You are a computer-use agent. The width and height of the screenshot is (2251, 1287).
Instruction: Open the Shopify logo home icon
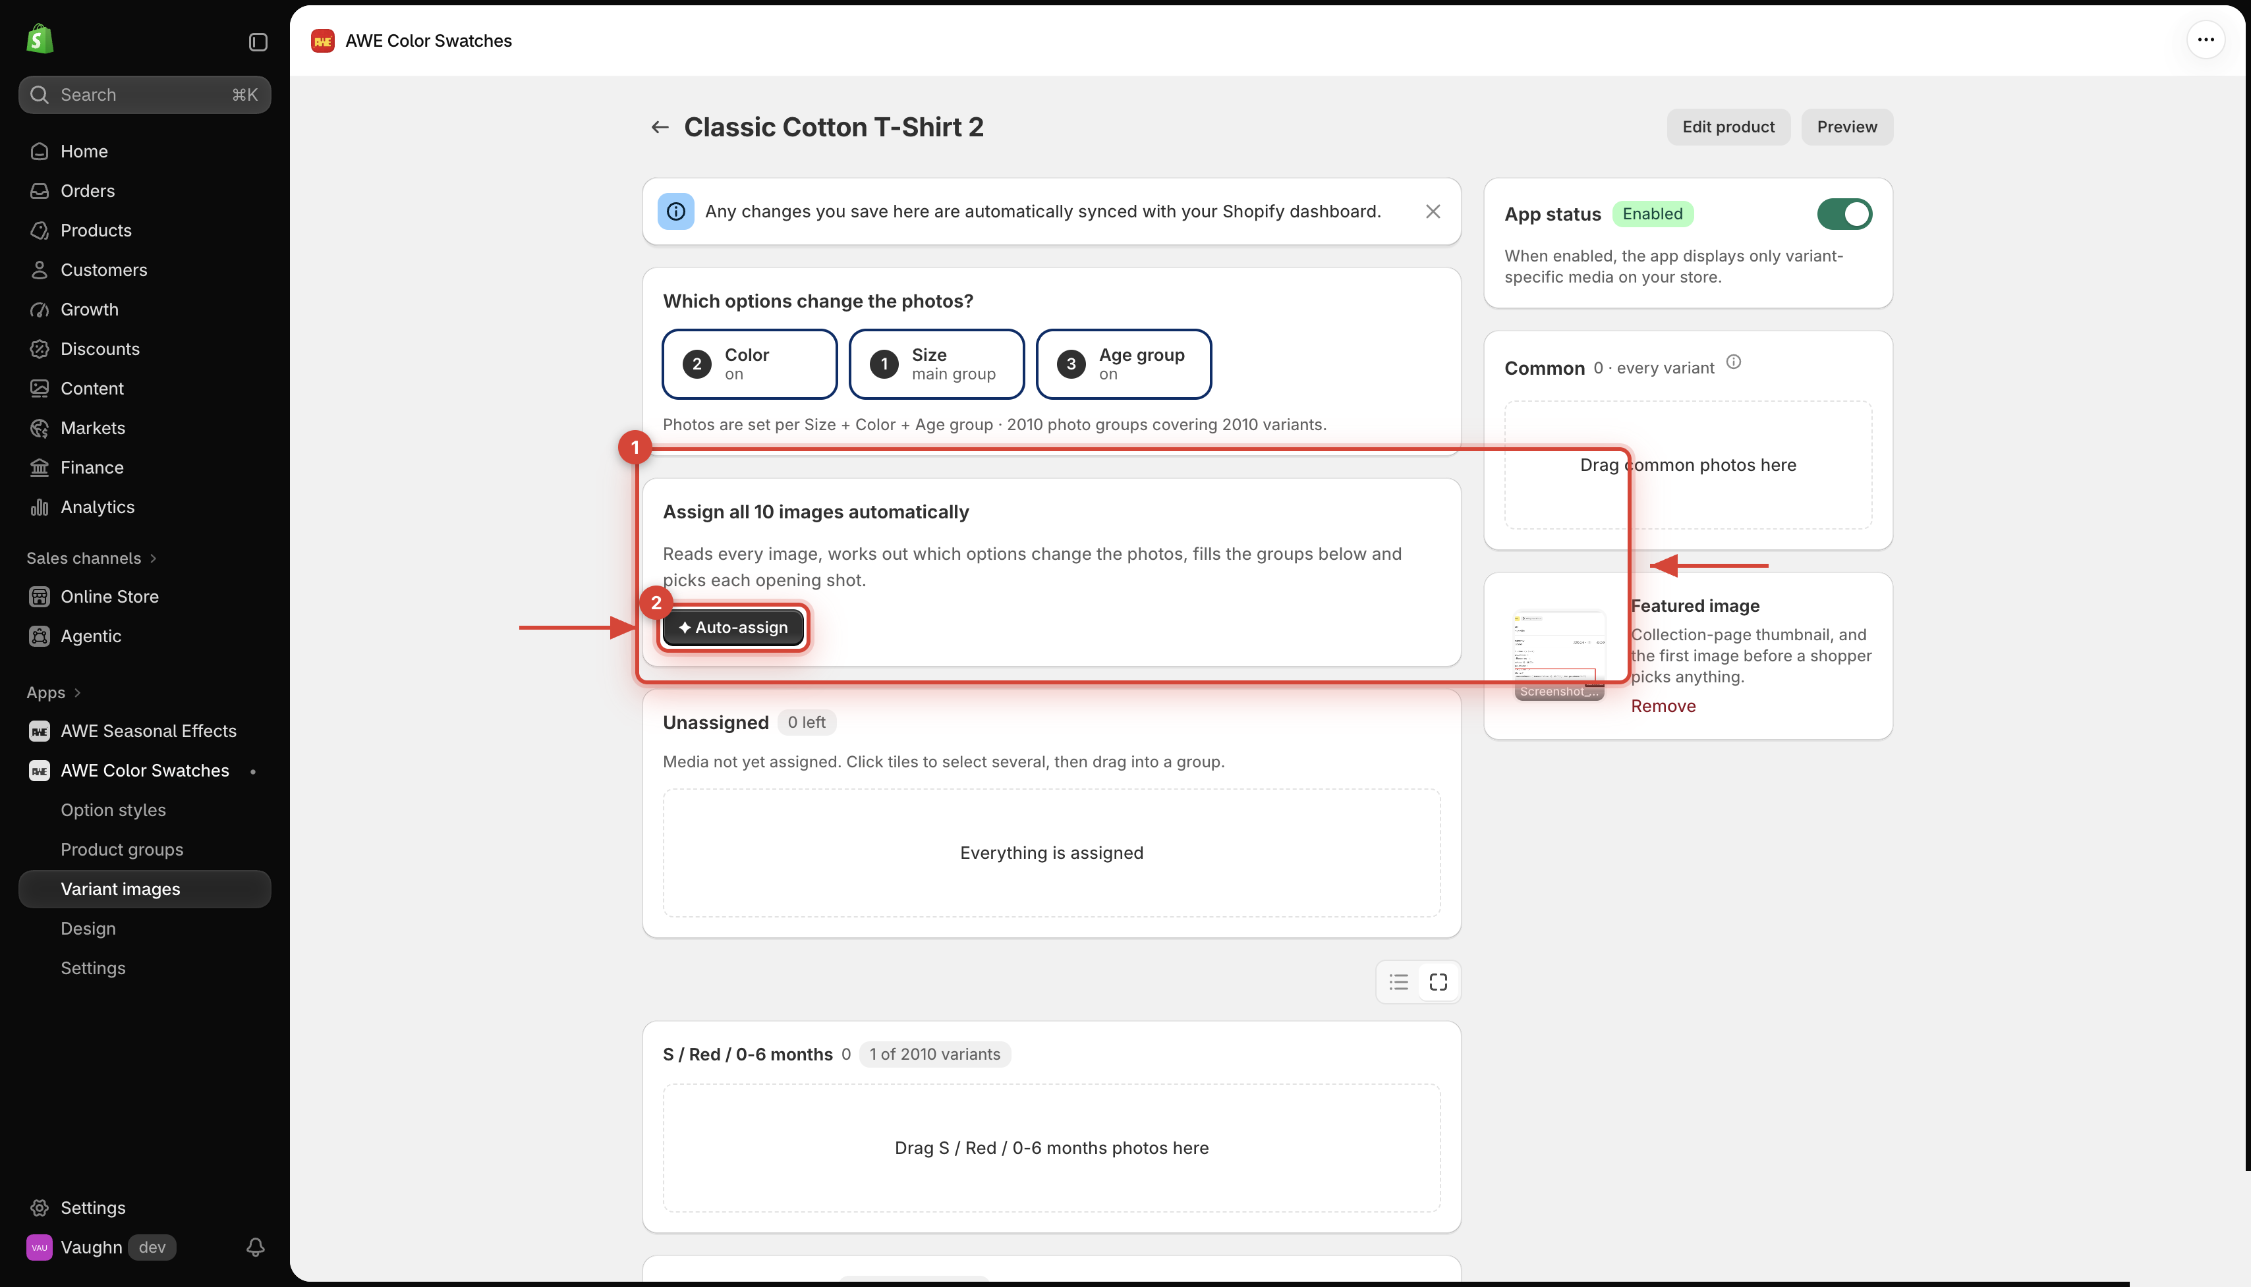coord(40,40)
